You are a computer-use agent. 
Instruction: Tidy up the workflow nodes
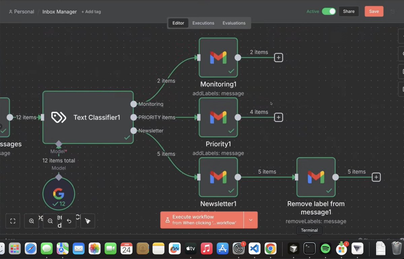click(88, 221)
